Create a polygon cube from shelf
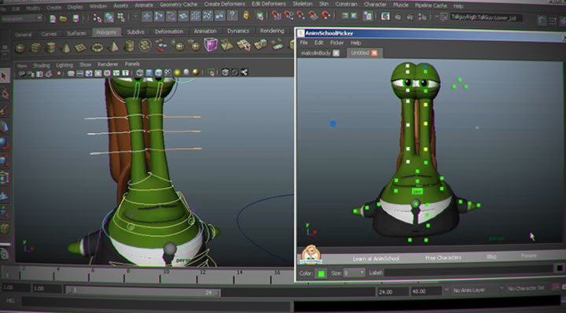Screen dimensions: 566x313 coord(35,48)
